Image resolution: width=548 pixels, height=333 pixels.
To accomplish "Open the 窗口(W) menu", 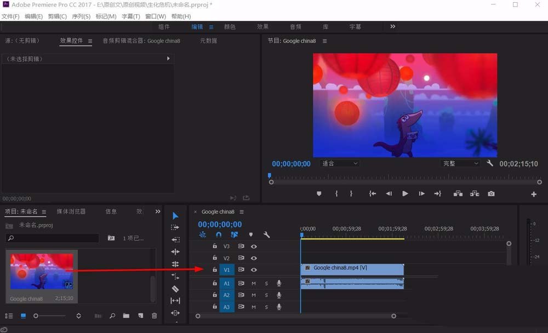I will 156,16.
